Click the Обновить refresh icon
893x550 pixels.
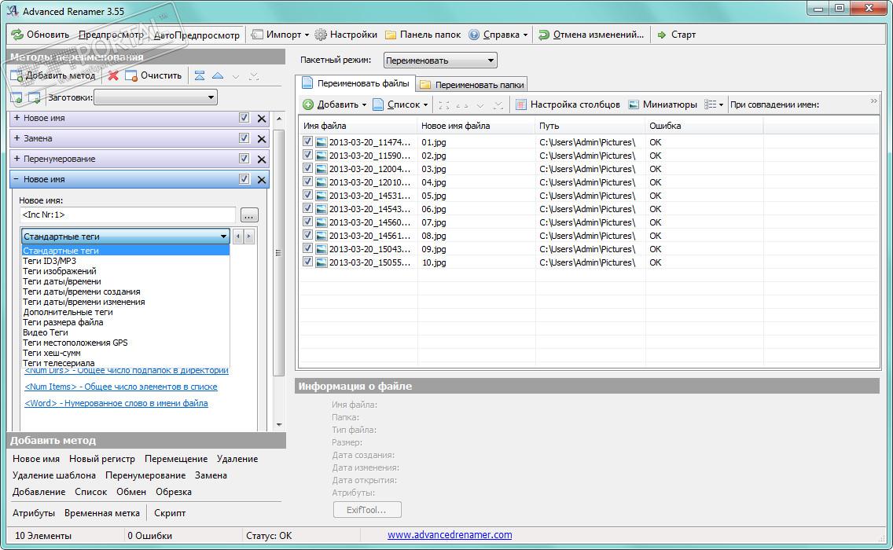(17, 35)
